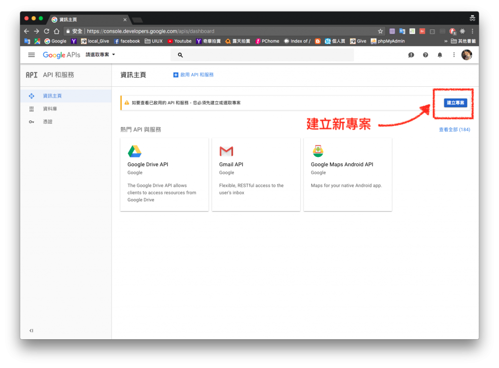Click the search magnifier icon

[180, 55]
